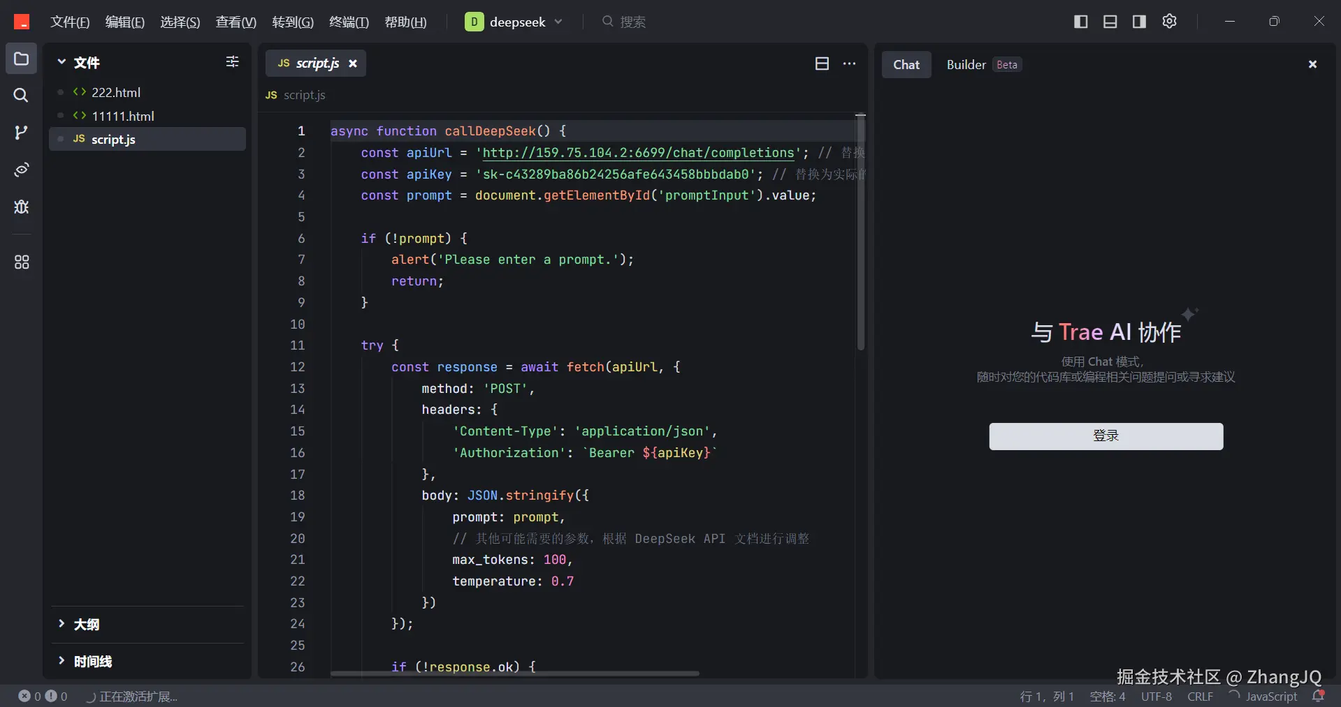Toggle the right AI sidebar layout icon
Screen dimensions: 1341x707
tap(1139, 22)
